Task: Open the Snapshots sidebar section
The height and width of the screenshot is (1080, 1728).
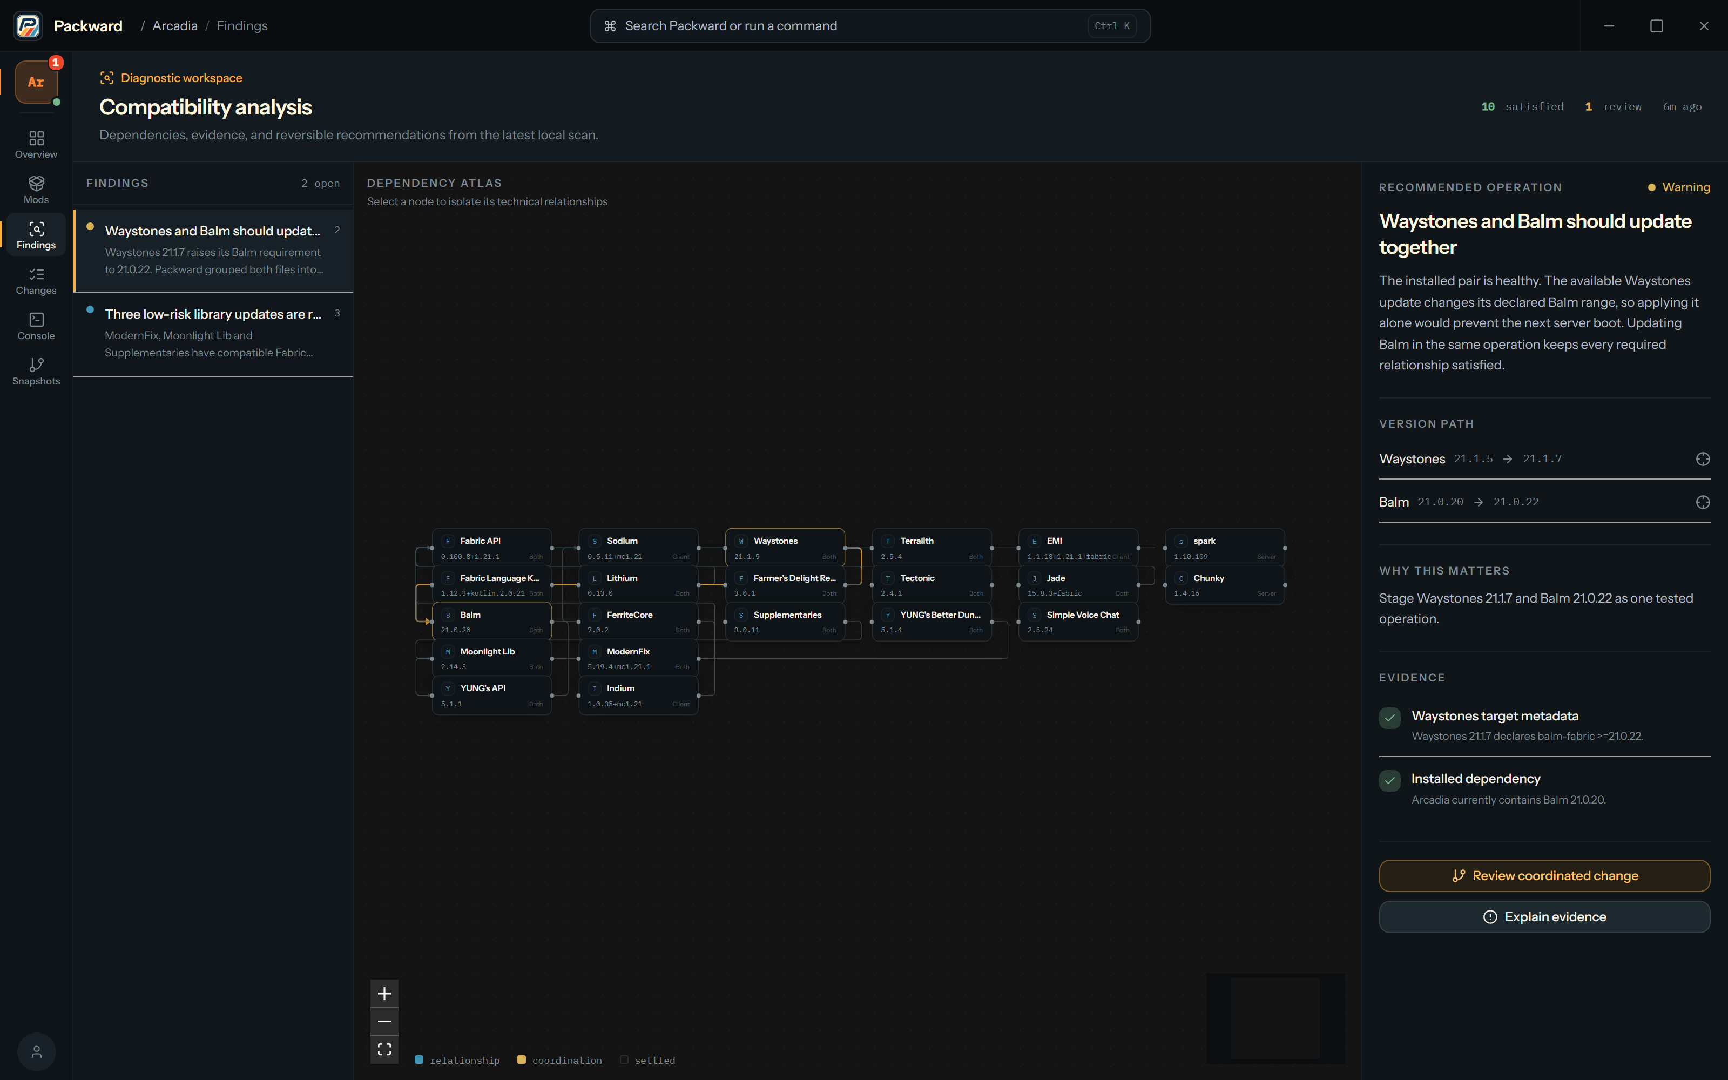Action: (36, 372)
